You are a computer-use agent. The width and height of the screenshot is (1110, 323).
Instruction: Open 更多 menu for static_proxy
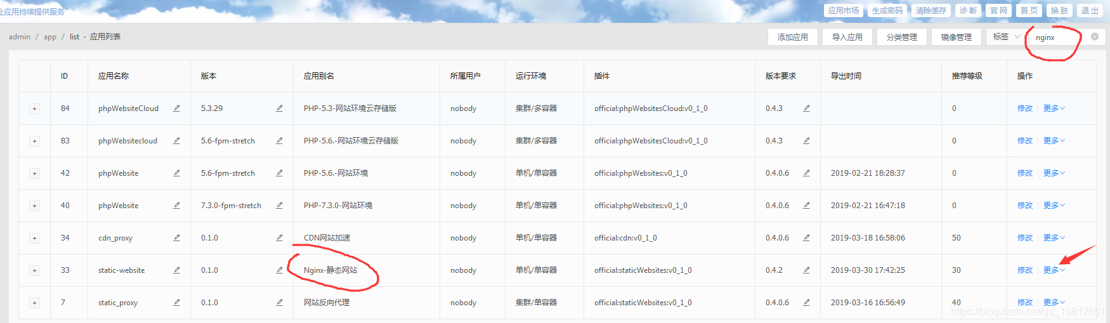[x=1054, y=303]
